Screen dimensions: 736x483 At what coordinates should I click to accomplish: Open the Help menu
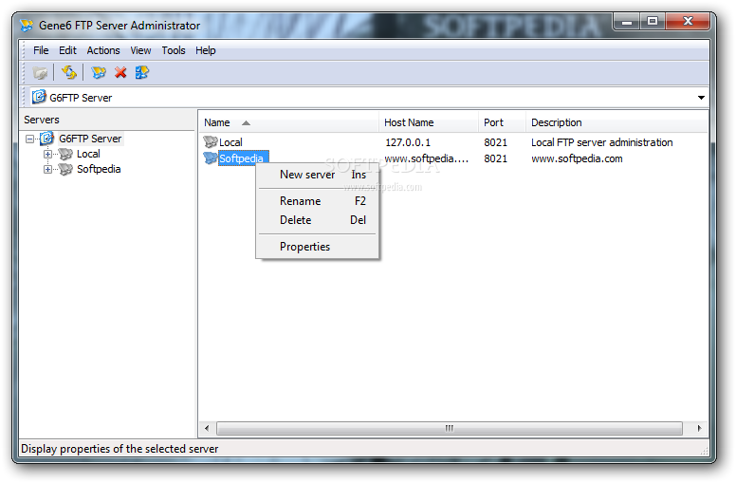[x=206, y=50]
